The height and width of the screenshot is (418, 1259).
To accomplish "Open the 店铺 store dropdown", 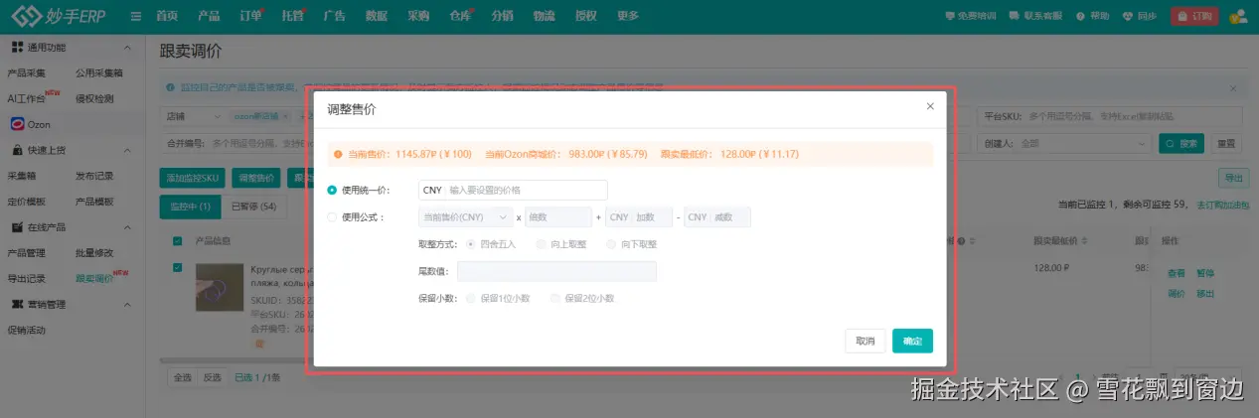I will pos(192,116).
